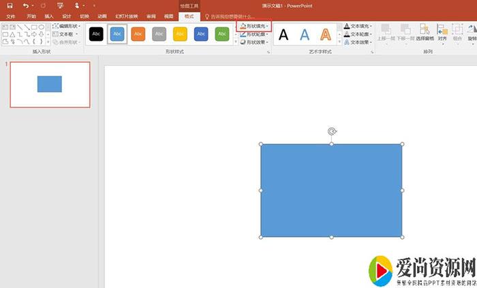Open the Shape Outline (形状轮廓) dropdown
The height and width of the screenshot is (288, 477).
[253, 34]
